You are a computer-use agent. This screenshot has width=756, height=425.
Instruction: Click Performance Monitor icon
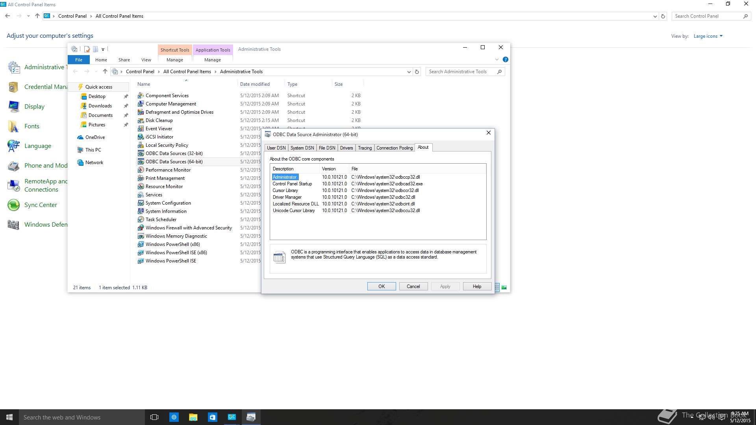(141, 170)
